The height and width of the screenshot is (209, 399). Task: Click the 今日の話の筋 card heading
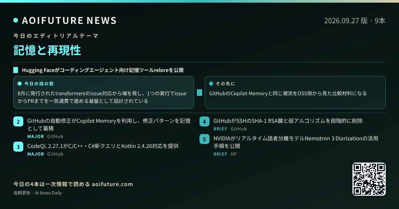(x=39, y=84)
